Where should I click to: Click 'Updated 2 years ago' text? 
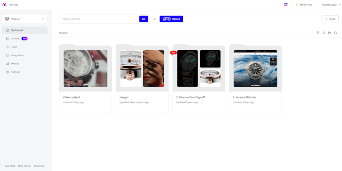point(187,102)
